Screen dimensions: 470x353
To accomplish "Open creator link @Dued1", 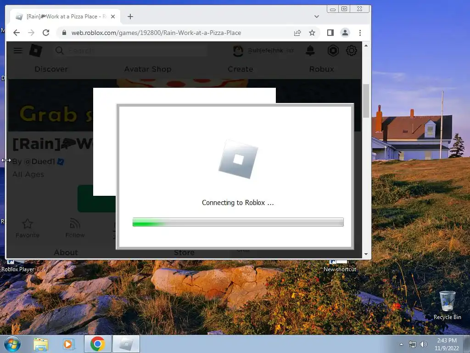I will point(39,161).
